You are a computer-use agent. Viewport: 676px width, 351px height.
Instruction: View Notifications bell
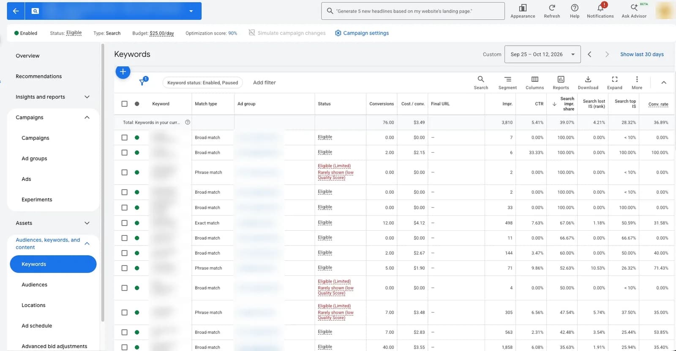pyautogui.click(x=600, y=11)
